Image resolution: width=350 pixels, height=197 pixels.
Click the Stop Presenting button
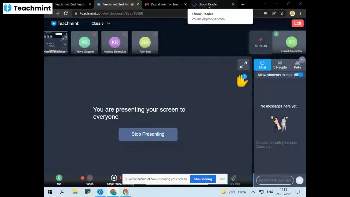[x=148, y=134]
